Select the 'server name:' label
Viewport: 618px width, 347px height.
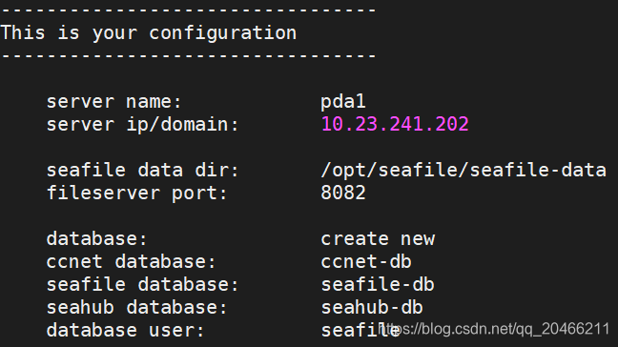113,102
